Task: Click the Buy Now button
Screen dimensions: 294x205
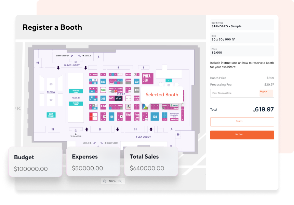Action: (x=242, y=135)
